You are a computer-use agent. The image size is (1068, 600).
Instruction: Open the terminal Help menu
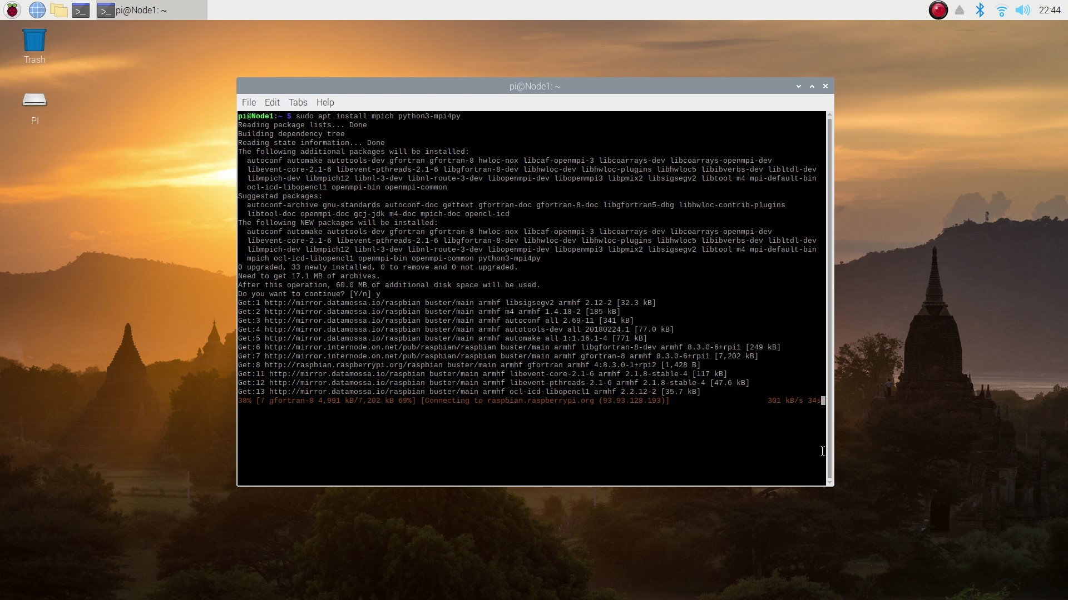tap(325, 102)
